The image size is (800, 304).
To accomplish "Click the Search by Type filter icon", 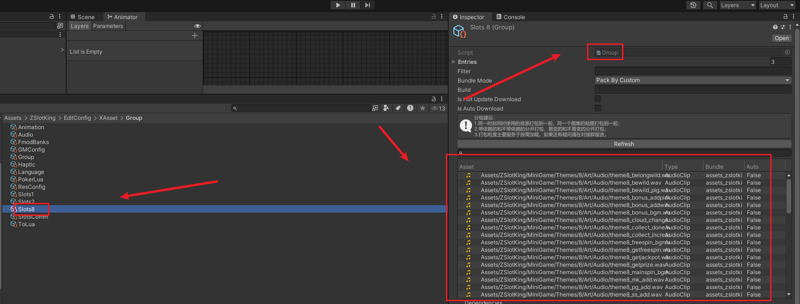I will click(386, 108).
